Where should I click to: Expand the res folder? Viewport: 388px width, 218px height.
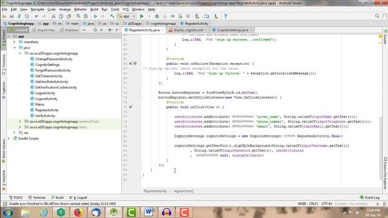(15, 133)
